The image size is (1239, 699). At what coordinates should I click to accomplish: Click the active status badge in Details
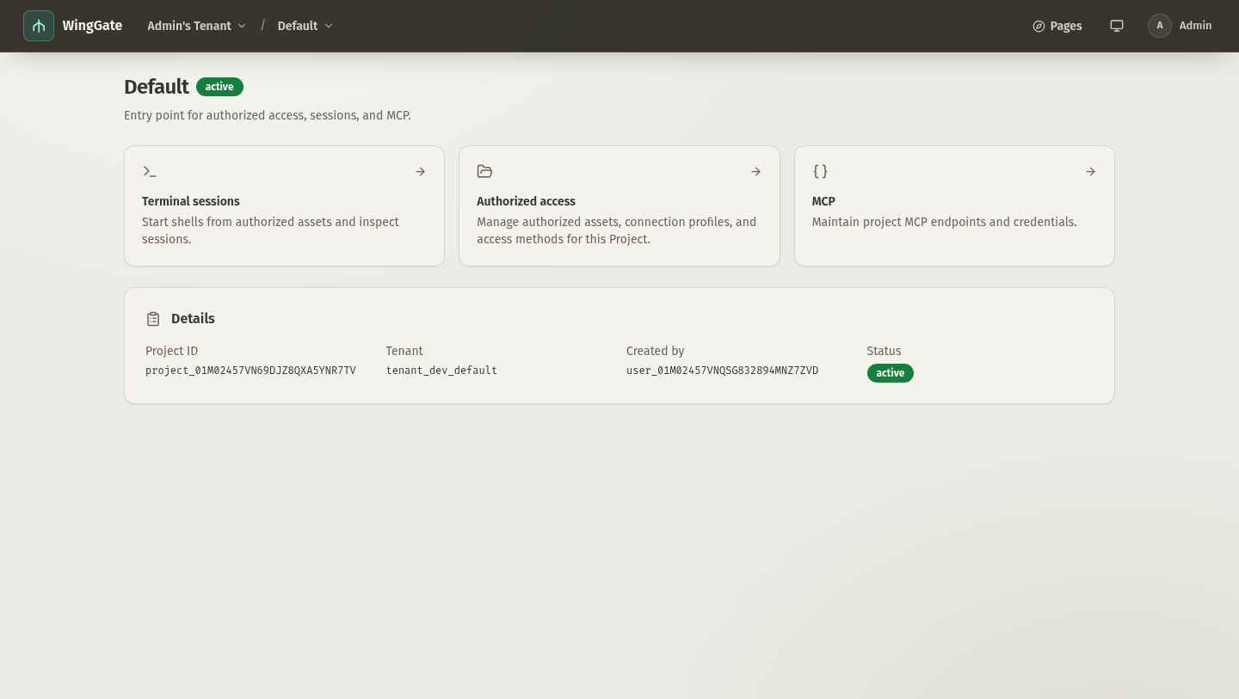pos(890,373)
